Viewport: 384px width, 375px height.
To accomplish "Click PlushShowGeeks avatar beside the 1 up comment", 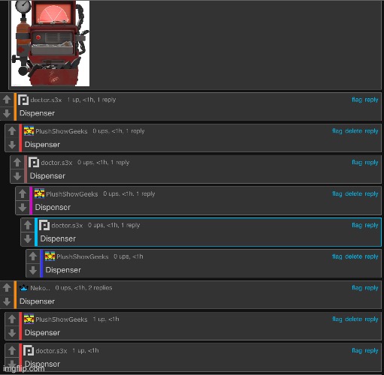I will click(29, 319).
